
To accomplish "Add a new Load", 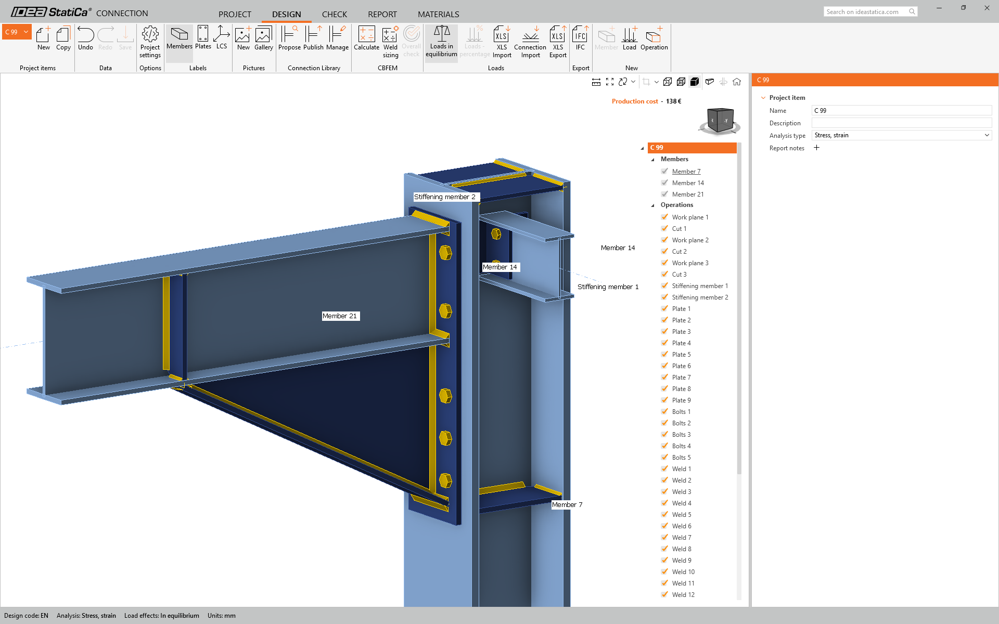I will (630, 38).
